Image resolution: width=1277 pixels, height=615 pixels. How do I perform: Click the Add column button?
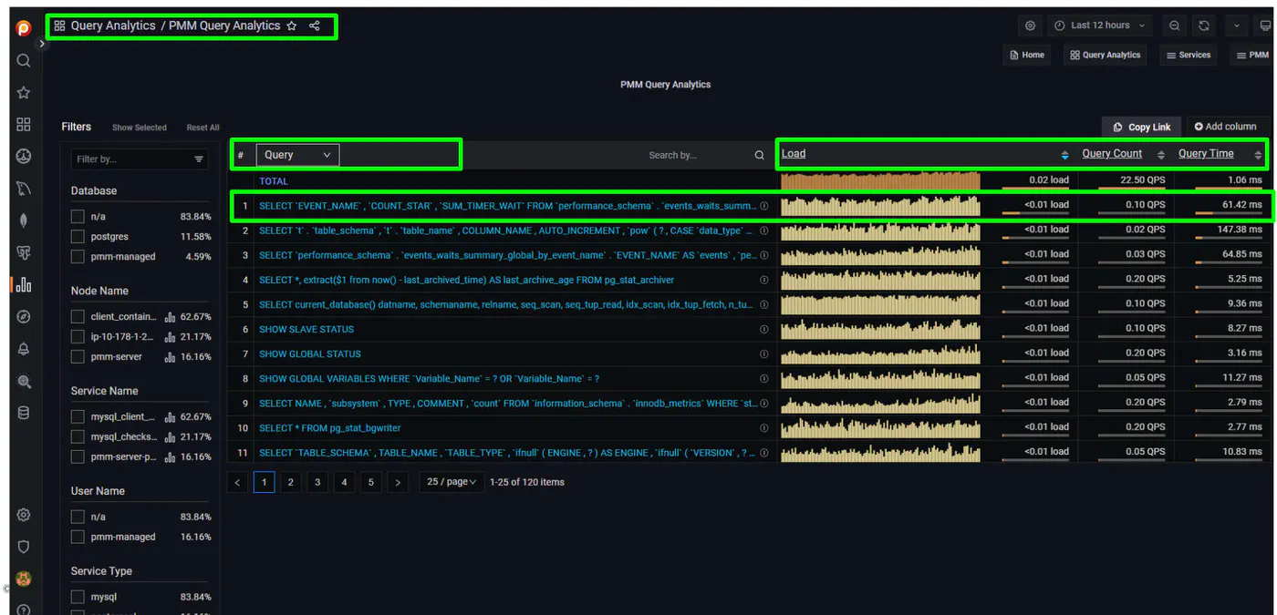[1226, 127]
